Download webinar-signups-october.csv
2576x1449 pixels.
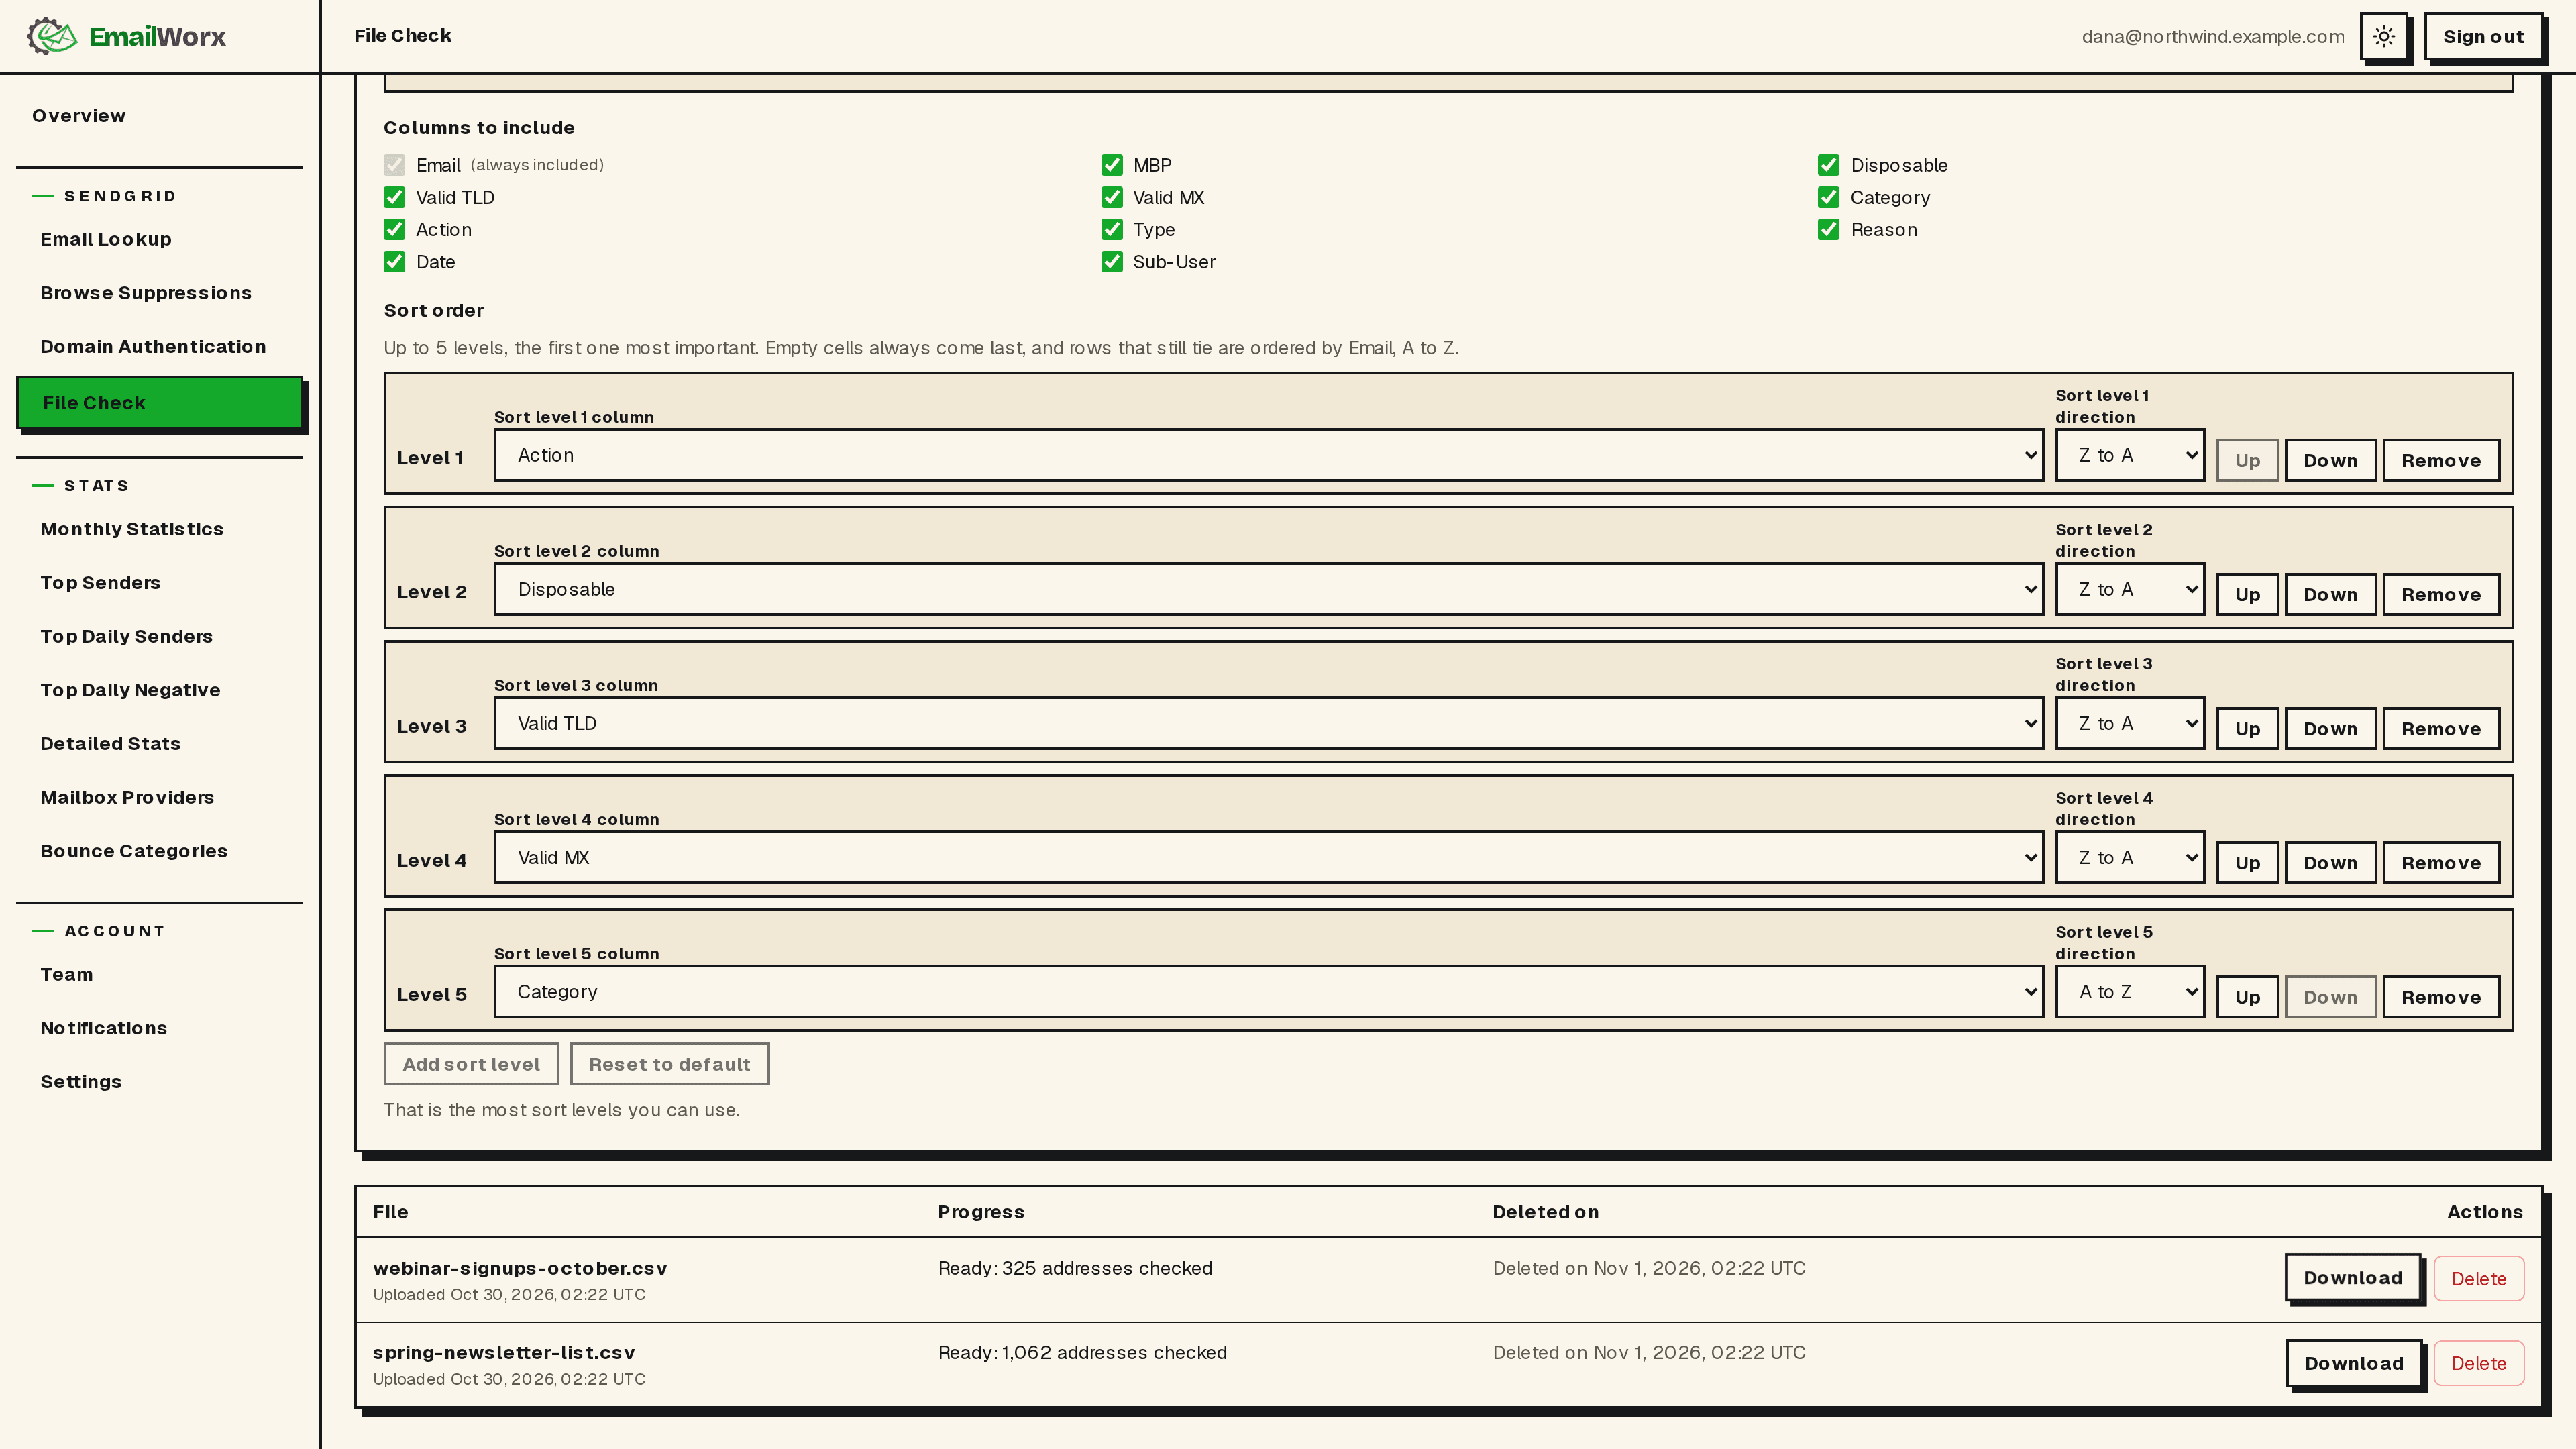click(2352, 1278)
